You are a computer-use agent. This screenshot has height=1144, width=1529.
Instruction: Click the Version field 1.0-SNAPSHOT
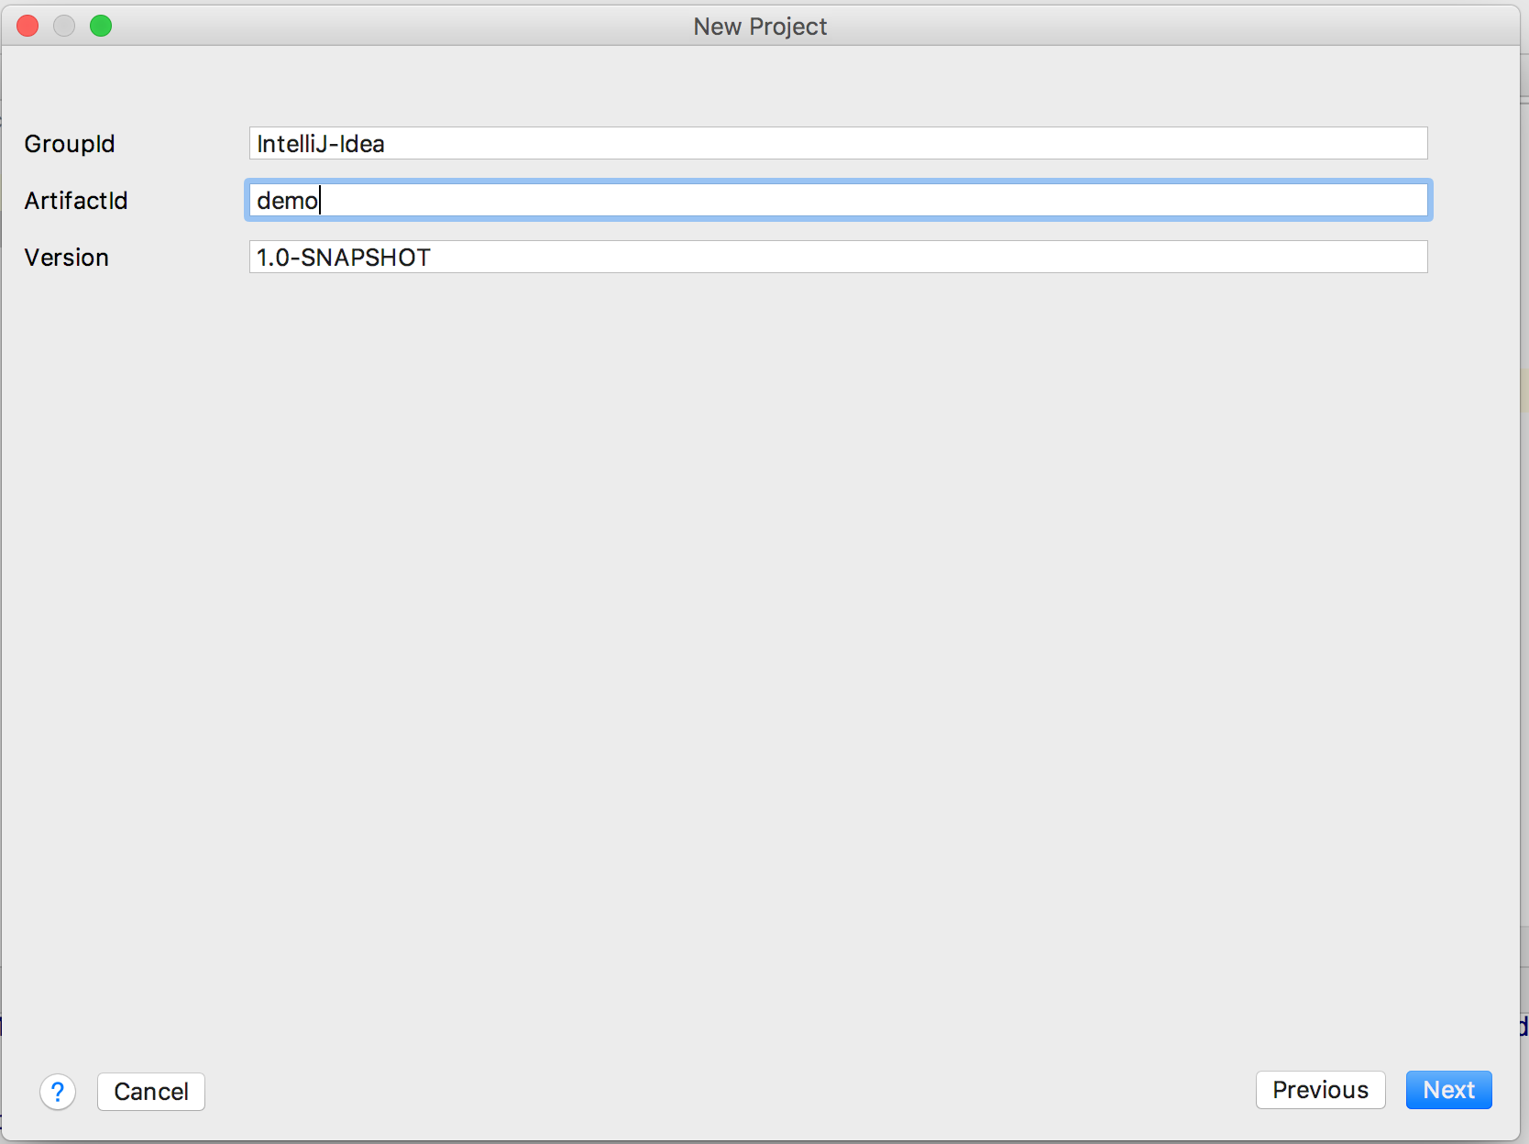[838, 257]
